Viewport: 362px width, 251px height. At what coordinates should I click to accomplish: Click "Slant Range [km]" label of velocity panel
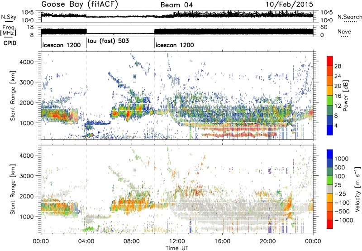pos(13,189)
